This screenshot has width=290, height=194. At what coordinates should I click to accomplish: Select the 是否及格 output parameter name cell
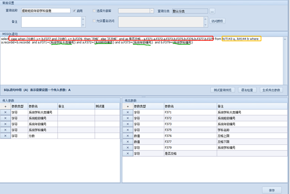(191, 154)
